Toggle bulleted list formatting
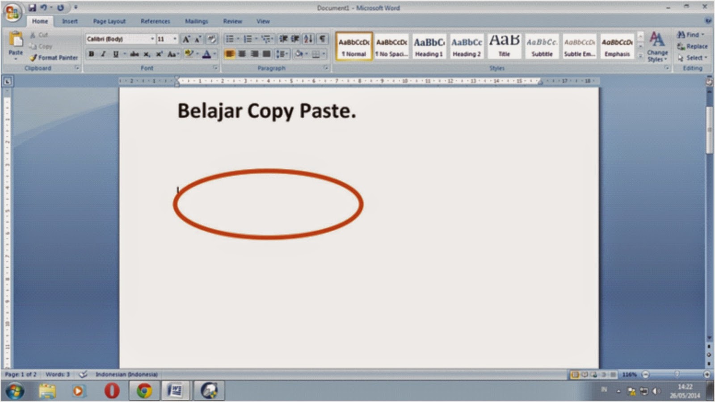Image resolution: width=715 pixels, height=402 pixels. (x=230, y=38)
